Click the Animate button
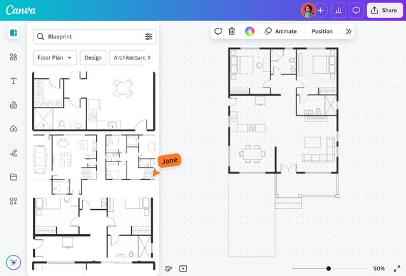The image size is (406, 276). [281, 31]
